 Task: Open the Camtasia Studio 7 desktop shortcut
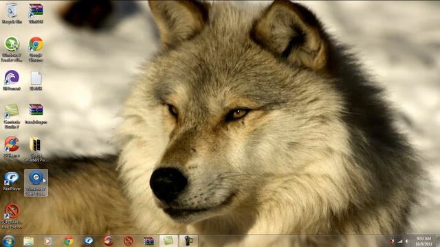click(x=12, y=116)
